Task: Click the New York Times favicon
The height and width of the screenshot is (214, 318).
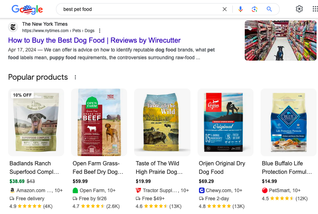Action: pos(13,27)
